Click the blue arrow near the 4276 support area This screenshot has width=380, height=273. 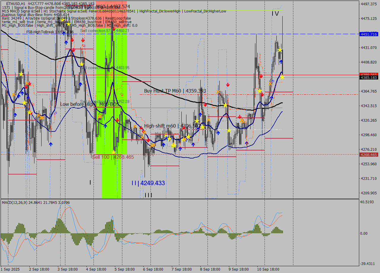[50, 145]
